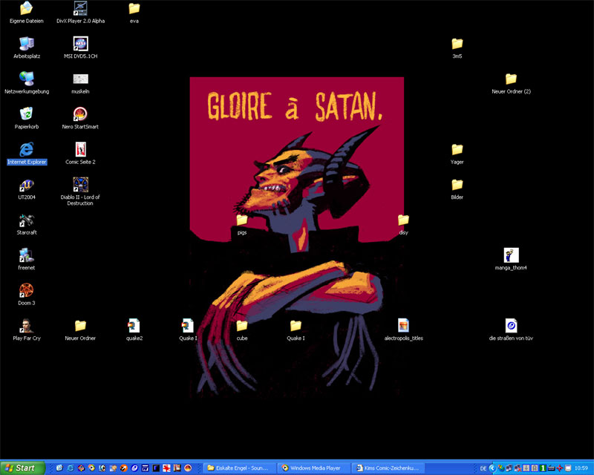Open the DE language bar selector
This screenshot has width=594, height=475.
pyautogui.click(x=483, y=468)
